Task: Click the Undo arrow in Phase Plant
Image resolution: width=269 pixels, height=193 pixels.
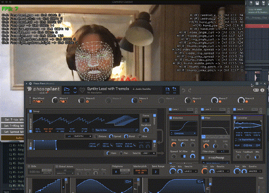Action: 183,90
